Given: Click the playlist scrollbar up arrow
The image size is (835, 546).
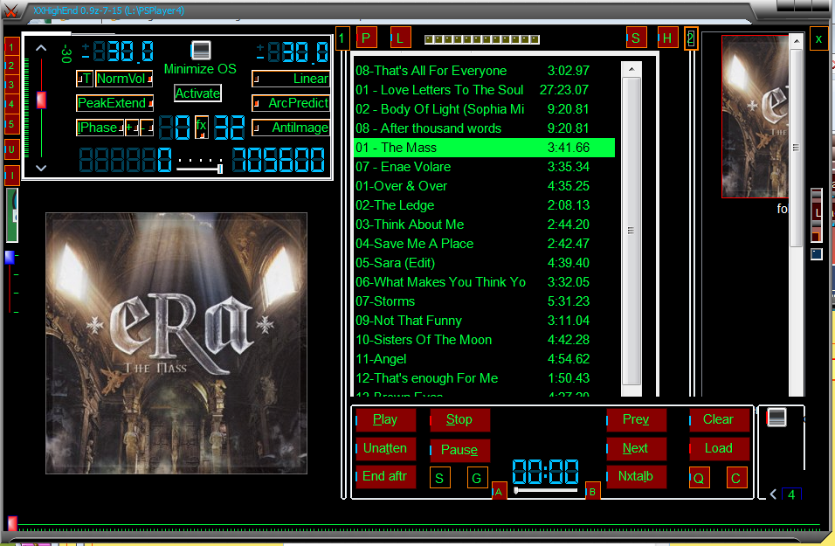Looking at the screenshot, I should tap(631, 69).
